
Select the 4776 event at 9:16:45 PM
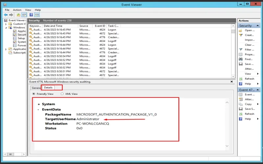(74, 37)
